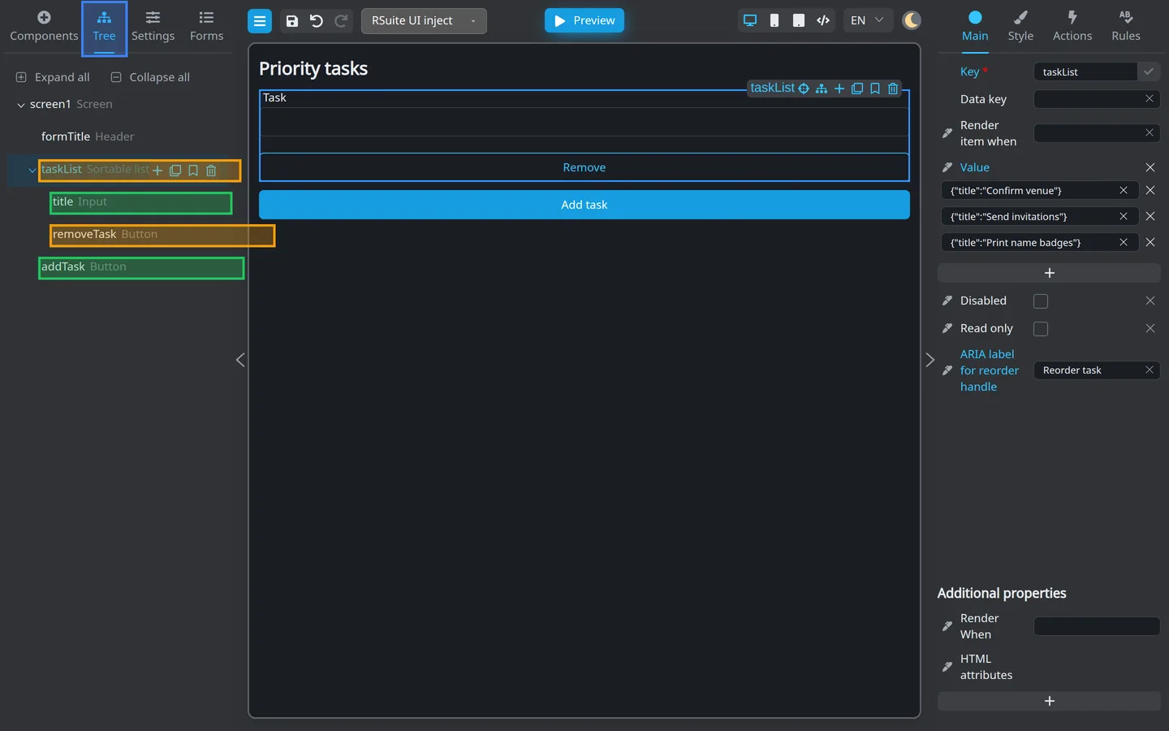This screenshot has width=1169, height=731.
Task: Click trash icon on canvas taskList toolbar
Action: [x=893, y=89]
